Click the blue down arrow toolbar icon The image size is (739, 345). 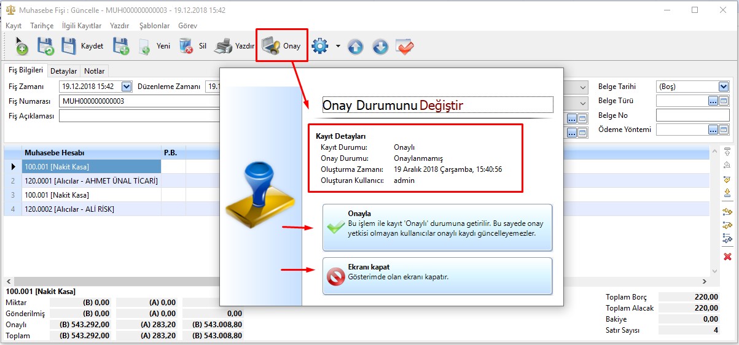pos(380,47)
